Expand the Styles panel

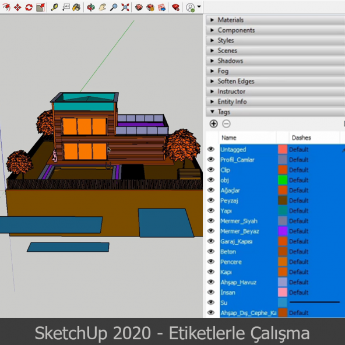(x=276, y=40)
